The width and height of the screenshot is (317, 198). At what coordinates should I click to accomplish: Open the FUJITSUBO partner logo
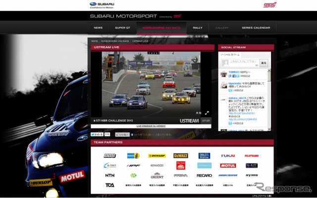click(x=252, y=156)
